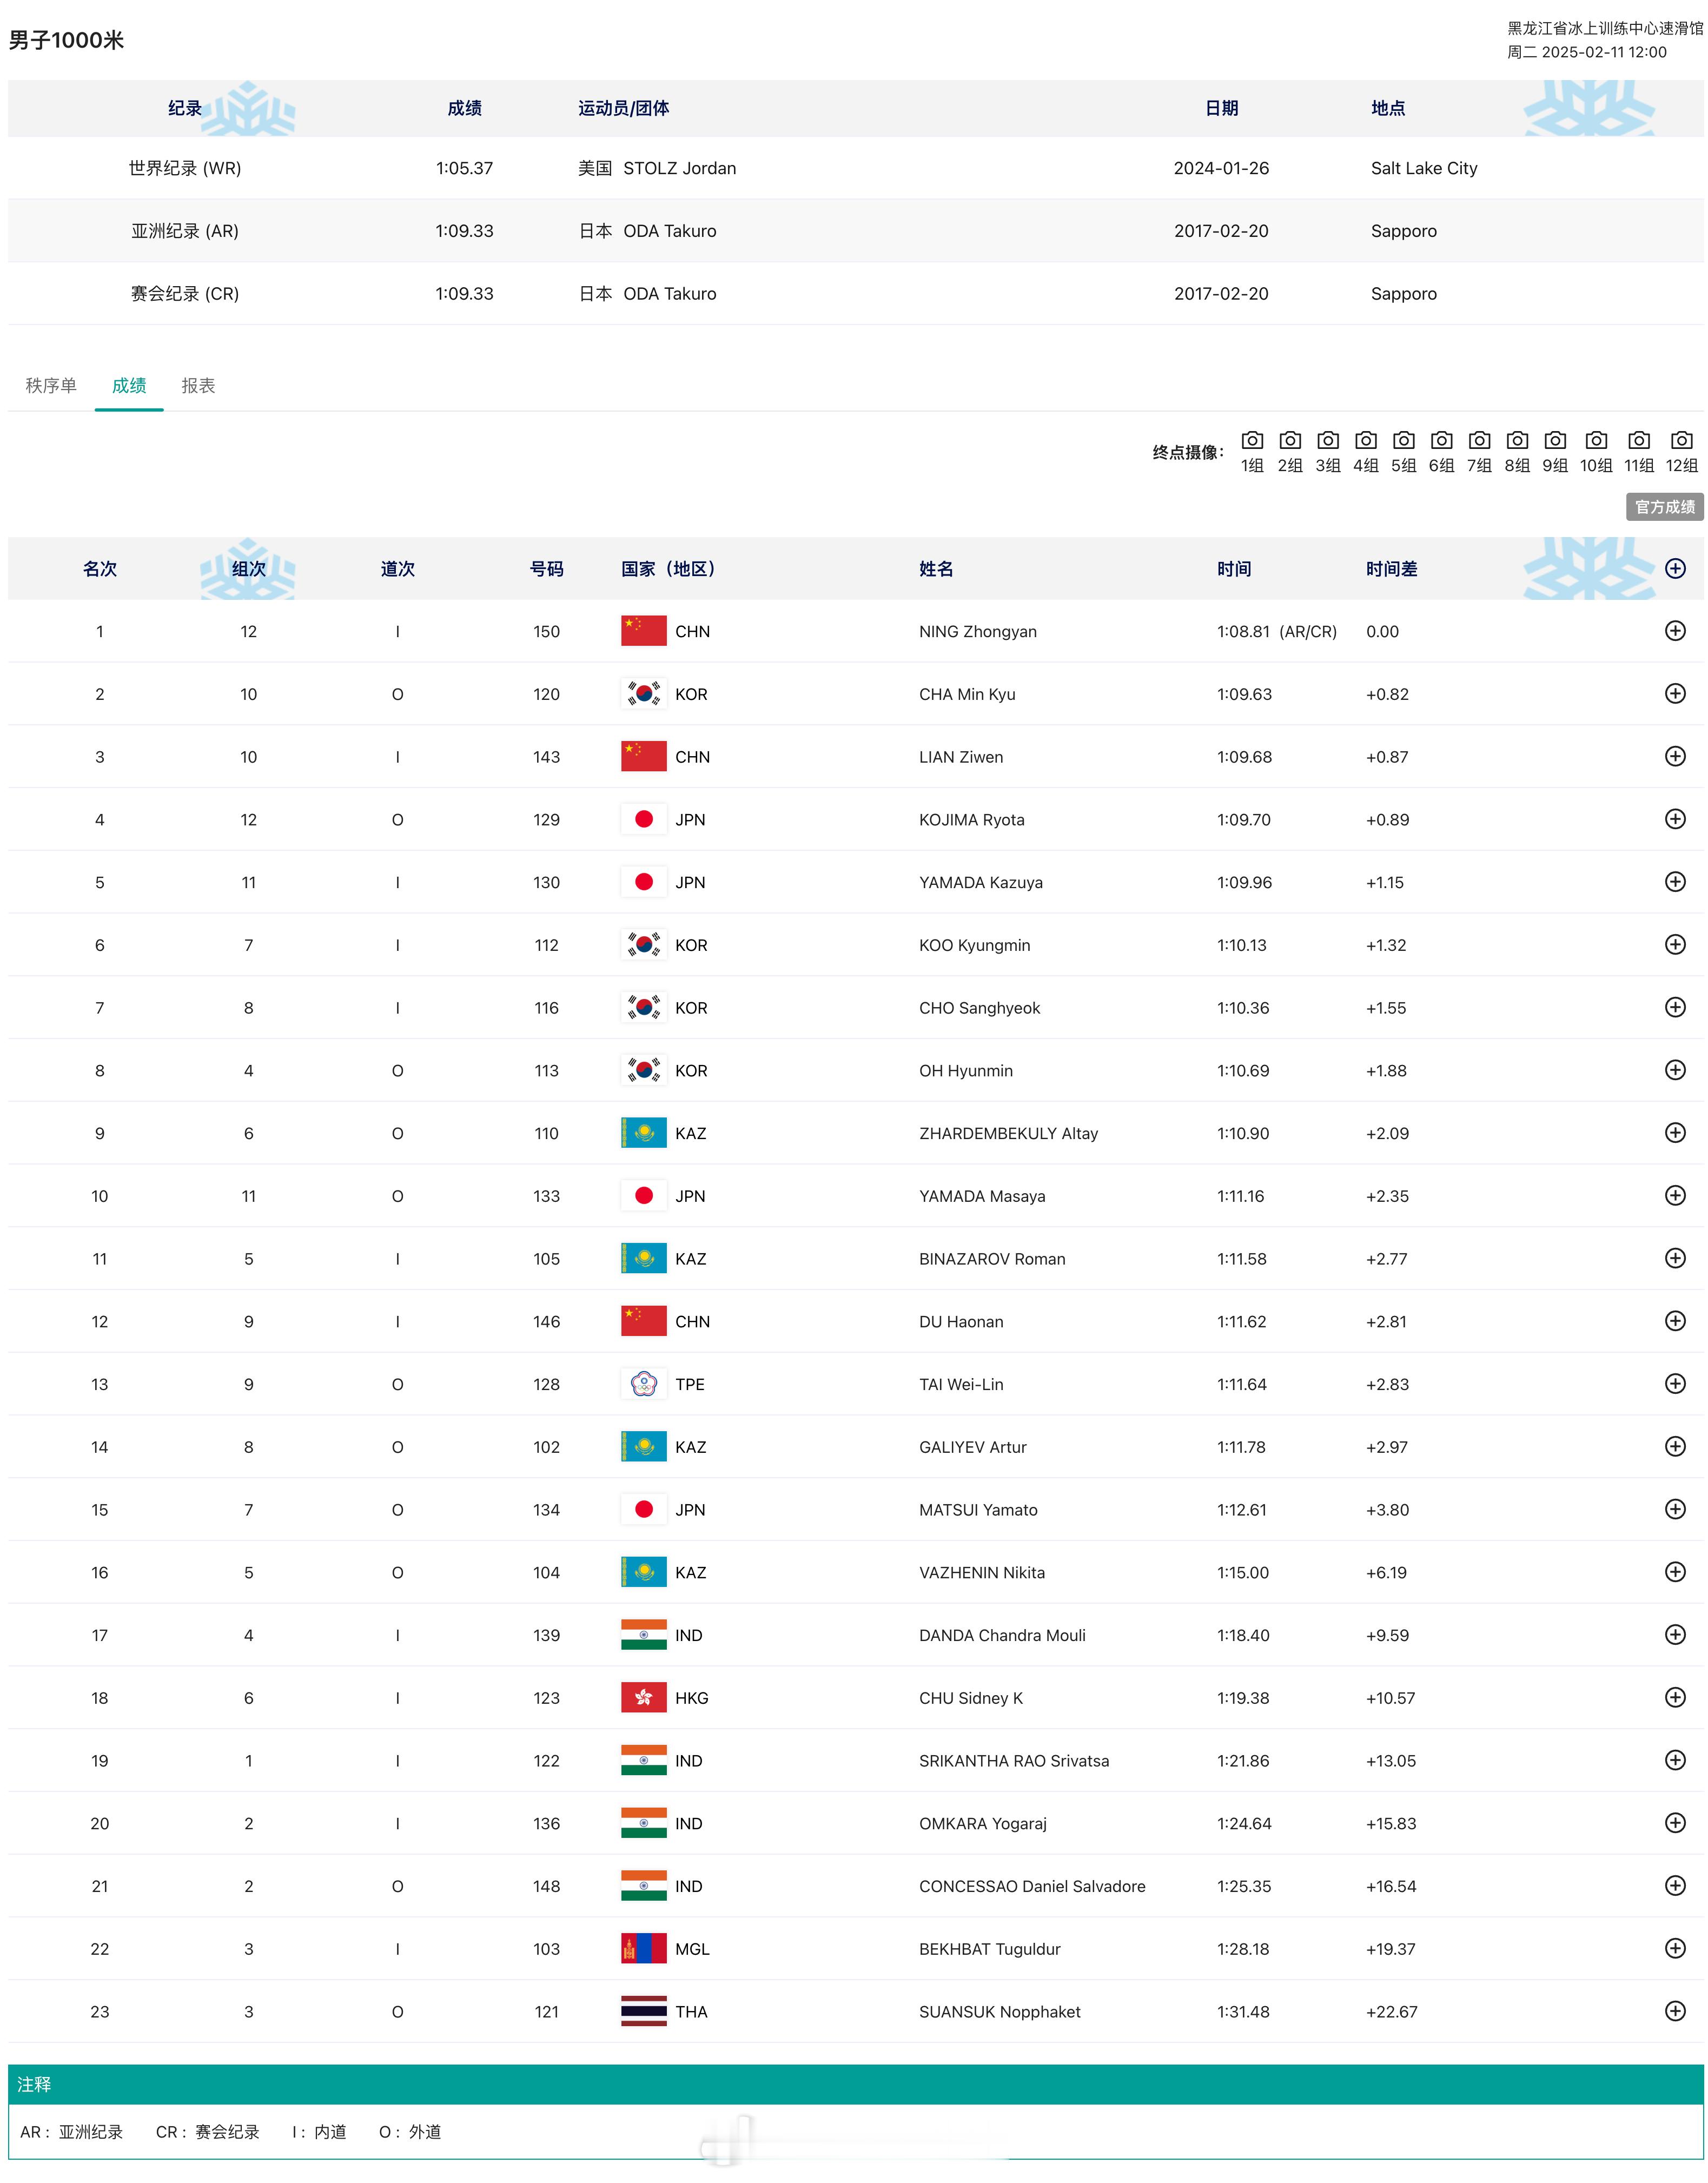Click the Hong Kong flag beside CHU Sidney K
The width and height of the screenshot is (1708, 2183).
[644, 1698]
